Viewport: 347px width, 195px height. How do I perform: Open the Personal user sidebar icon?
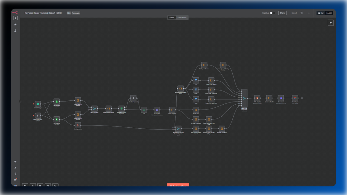click(15, 31)
